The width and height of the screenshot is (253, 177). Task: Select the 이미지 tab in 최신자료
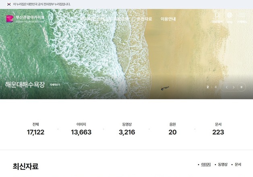tap(206, 165)
